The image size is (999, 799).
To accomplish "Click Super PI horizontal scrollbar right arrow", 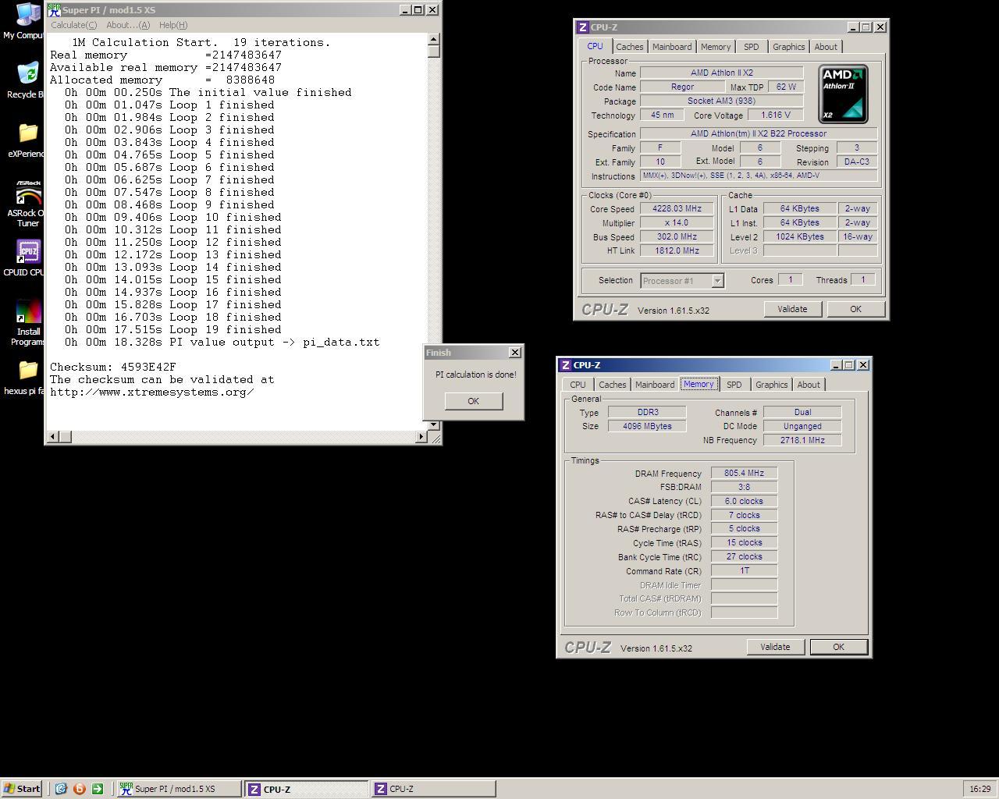I will coord(421,437).
